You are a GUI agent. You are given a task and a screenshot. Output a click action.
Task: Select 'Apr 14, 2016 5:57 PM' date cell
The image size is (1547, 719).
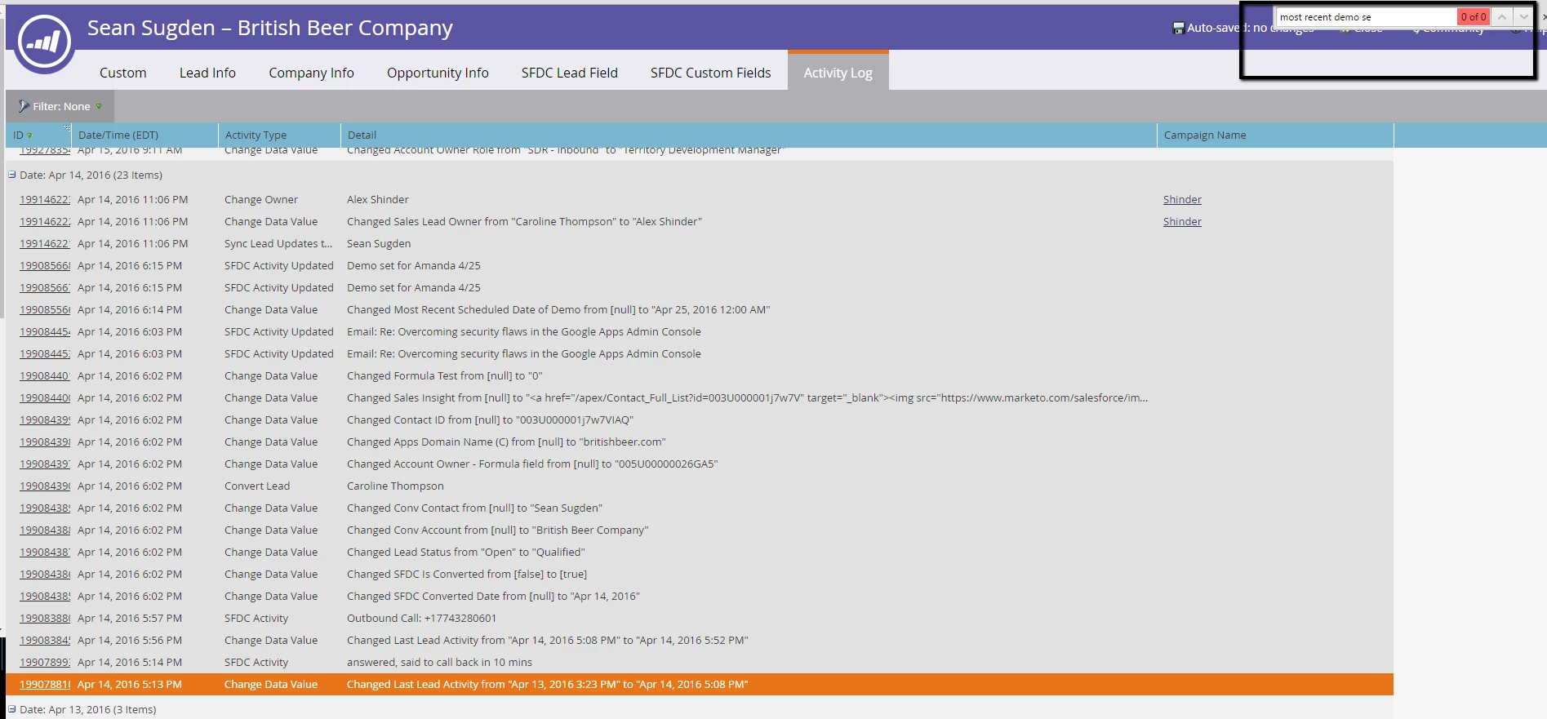tap(130, 618)
